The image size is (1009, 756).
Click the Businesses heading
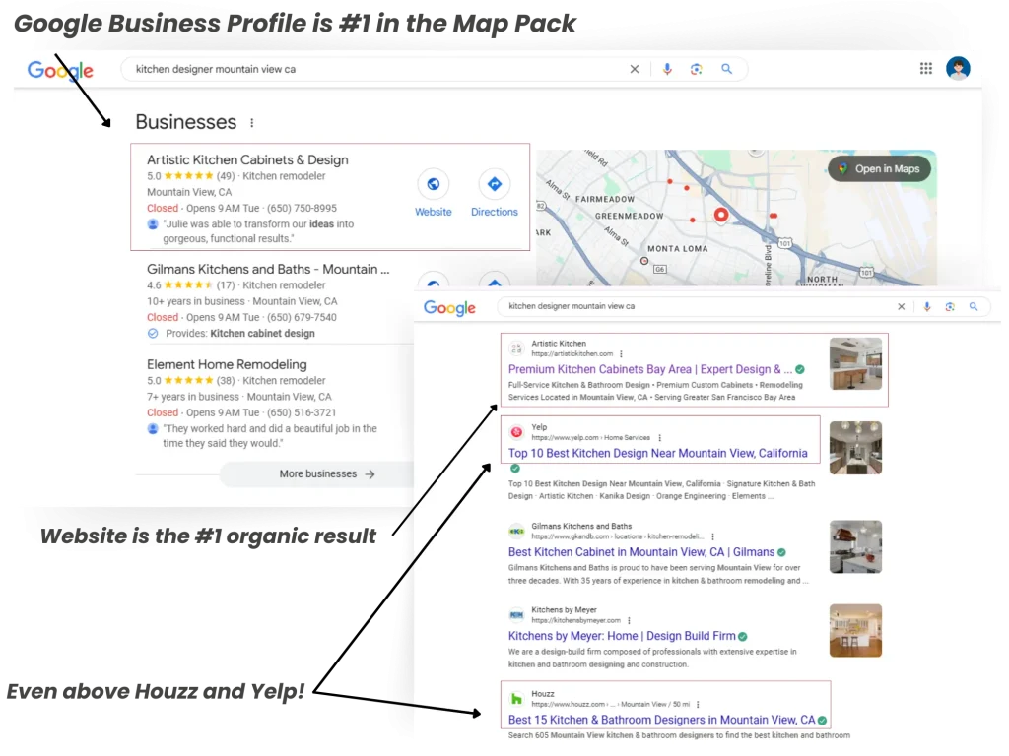186,122
